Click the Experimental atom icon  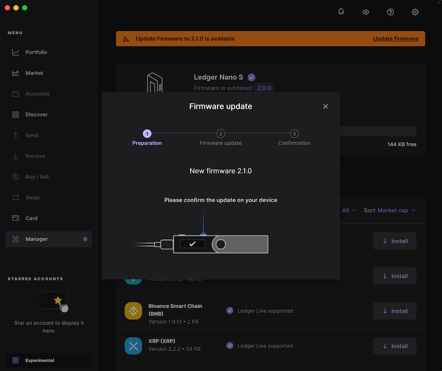click(x=15, y=361)
